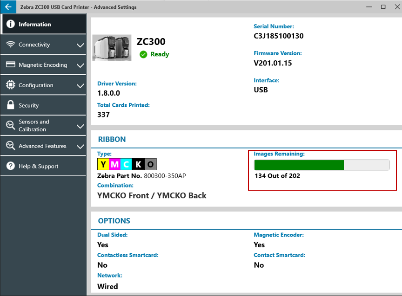This screenshot has width=402, height=296.
Task: Expand the Magnetic Encoding chevron
Action: pyautogui.click(x=80, y=65)
